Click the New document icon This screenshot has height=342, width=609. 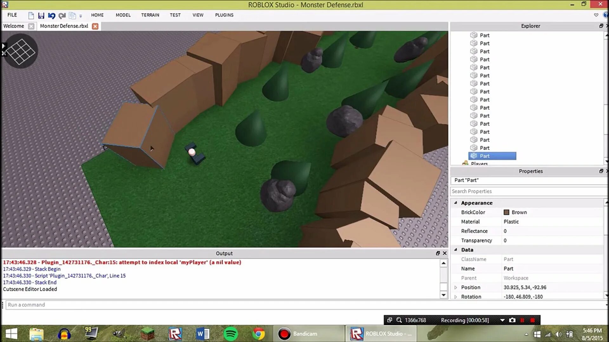point(31,16)
